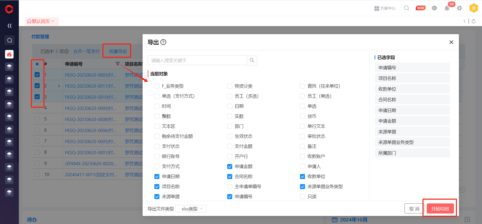The height and width of the screenshot is (224, 482).
Task: Click 合并一笔支付 in the selection toolbar
Action: click(x=86, y=51)
